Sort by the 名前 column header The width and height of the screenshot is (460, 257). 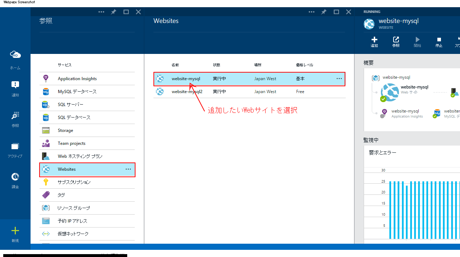coord(175,65)
